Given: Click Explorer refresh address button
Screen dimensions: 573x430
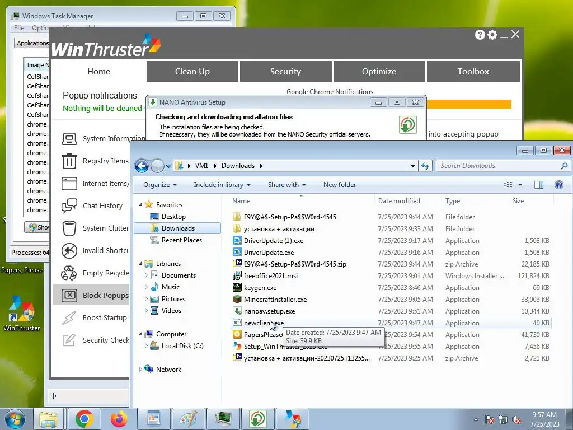Looking at the screenshot, I should (x=425, y=166).
